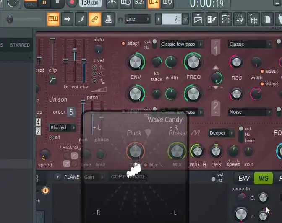Flip the phaser oct/Hz/harm switch
This screenshot has width=282, height=223.
click(241, 134)
